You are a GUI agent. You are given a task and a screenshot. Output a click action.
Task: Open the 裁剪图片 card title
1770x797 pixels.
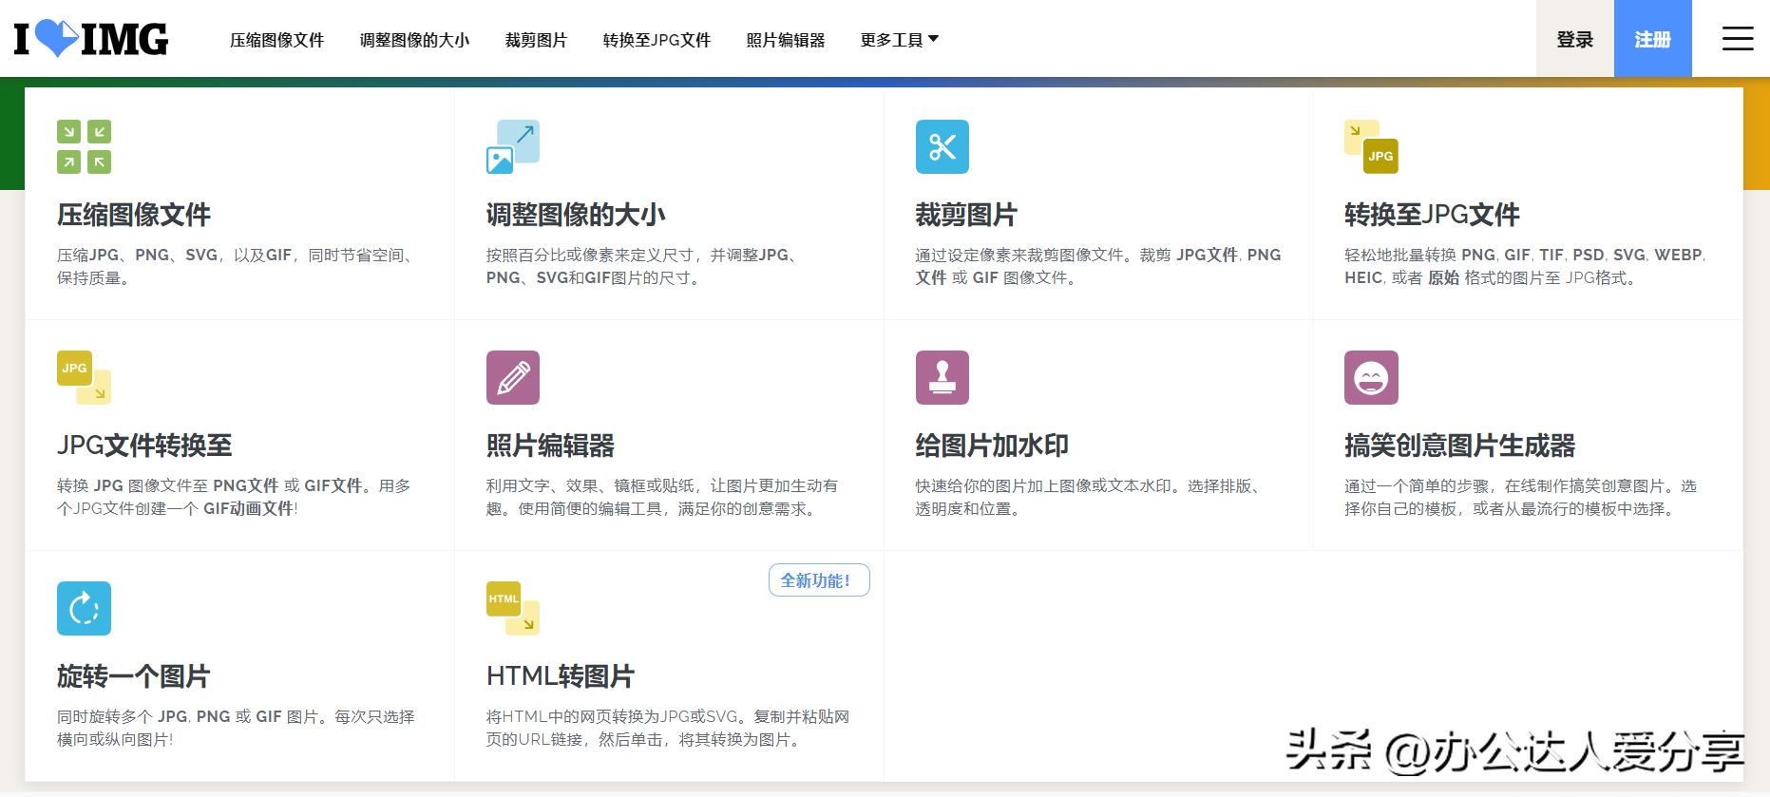point(966,215)
